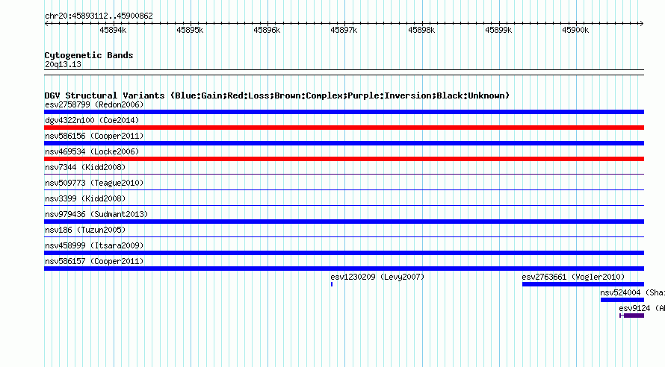
Task: Open esv2763661 (Vogler2010) label
Action: pyautogui.click(x=573, y=277)
